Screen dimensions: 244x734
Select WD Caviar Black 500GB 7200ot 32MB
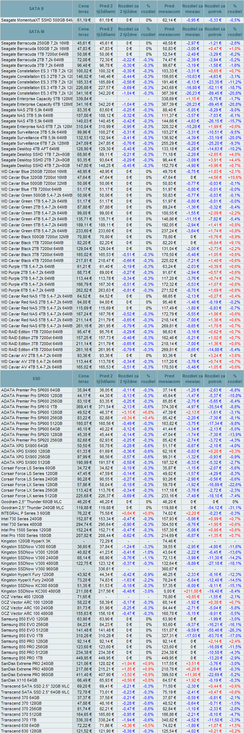[35, 237]
